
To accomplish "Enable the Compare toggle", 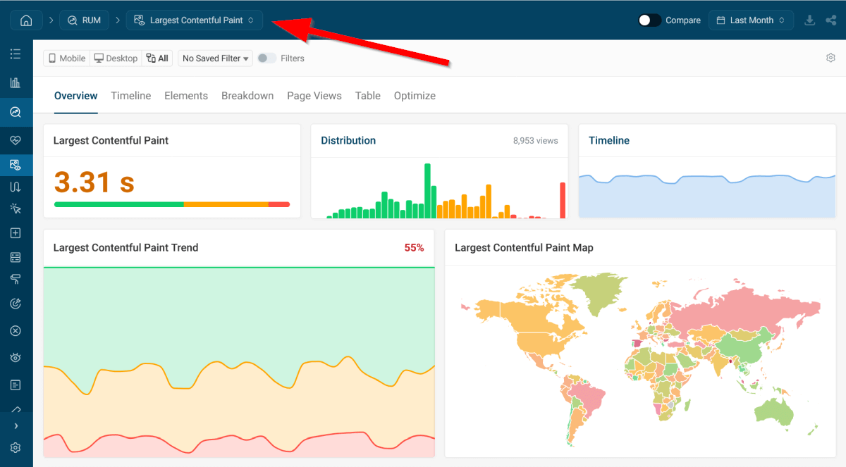I will point(649,20).
